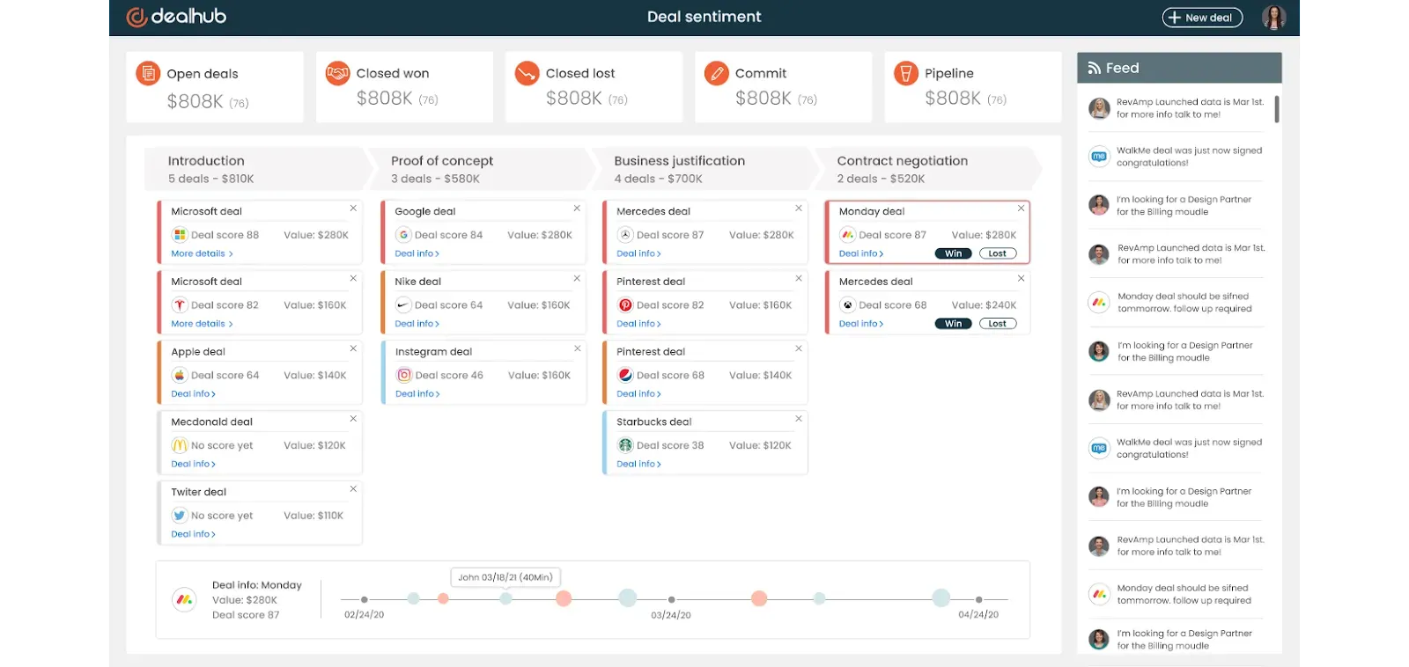Click the Pipeline funnel icon

click(905, 73)
